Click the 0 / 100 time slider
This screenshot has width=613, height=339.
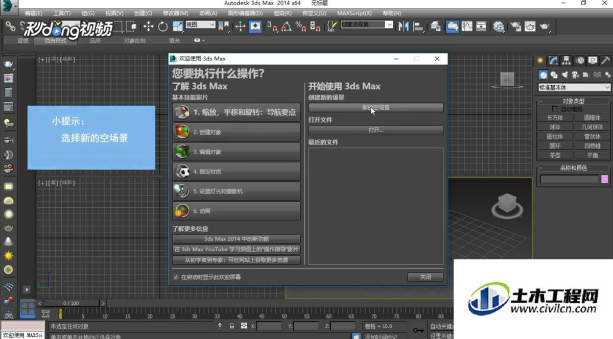(71, 303)
